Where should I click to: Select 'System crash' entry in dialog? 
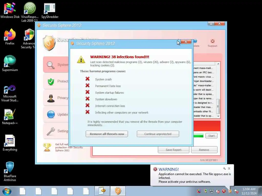[103, 80]
